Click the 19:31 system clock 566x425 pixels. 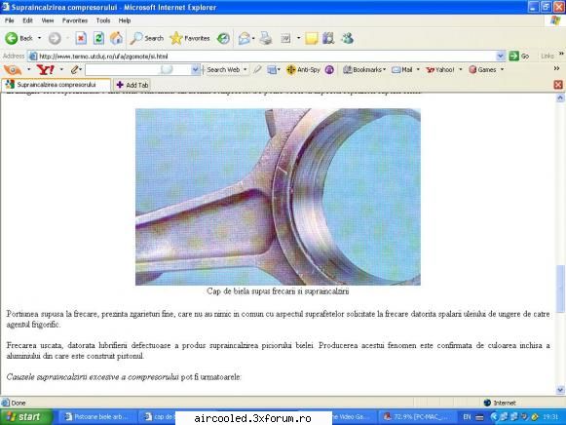pos(550,417)
